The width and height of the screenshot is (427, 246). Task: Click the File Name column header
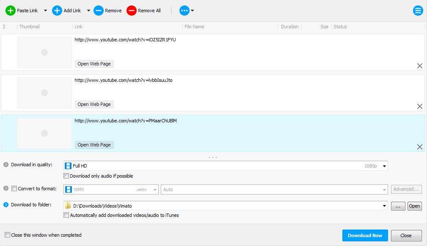[x=194, y=27]
